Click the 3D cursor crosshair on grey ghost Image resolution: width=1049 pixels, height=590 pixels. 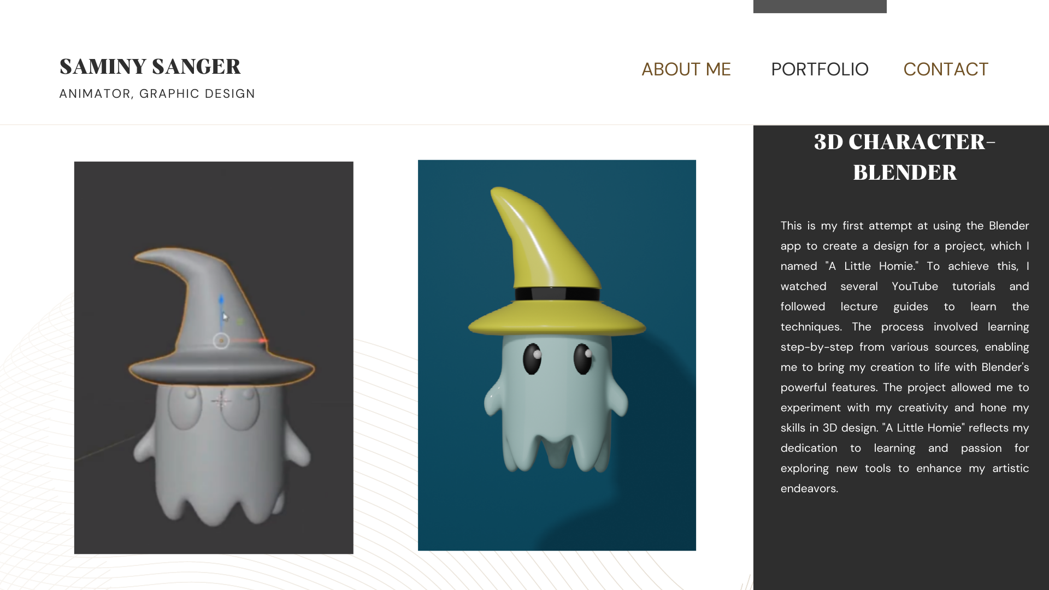221,402
